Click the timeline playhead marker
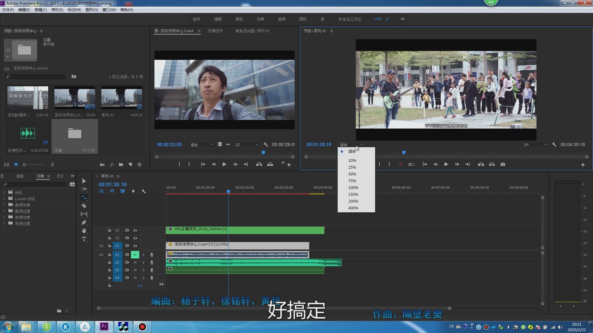This screenshot has height=333, width=593. (228, 191)
